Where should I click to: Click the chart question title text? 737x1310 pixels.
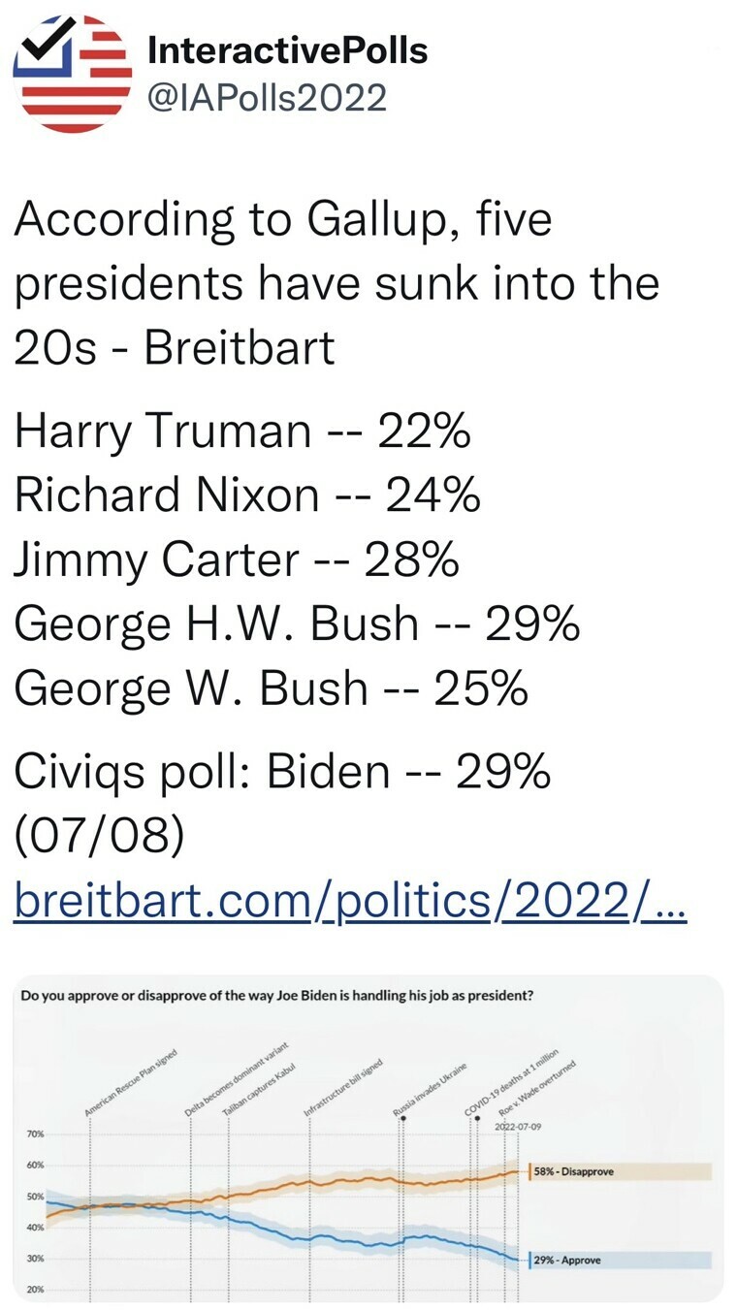275,996
